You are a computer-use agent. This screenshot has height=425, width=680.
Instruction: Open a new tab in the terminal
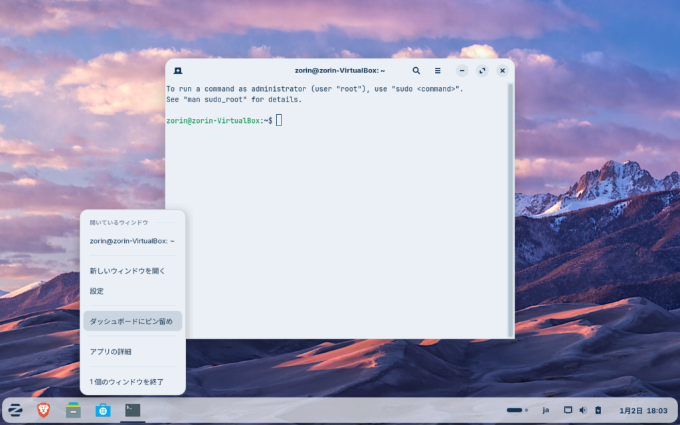pyautogui.click(x=178, y=70)
